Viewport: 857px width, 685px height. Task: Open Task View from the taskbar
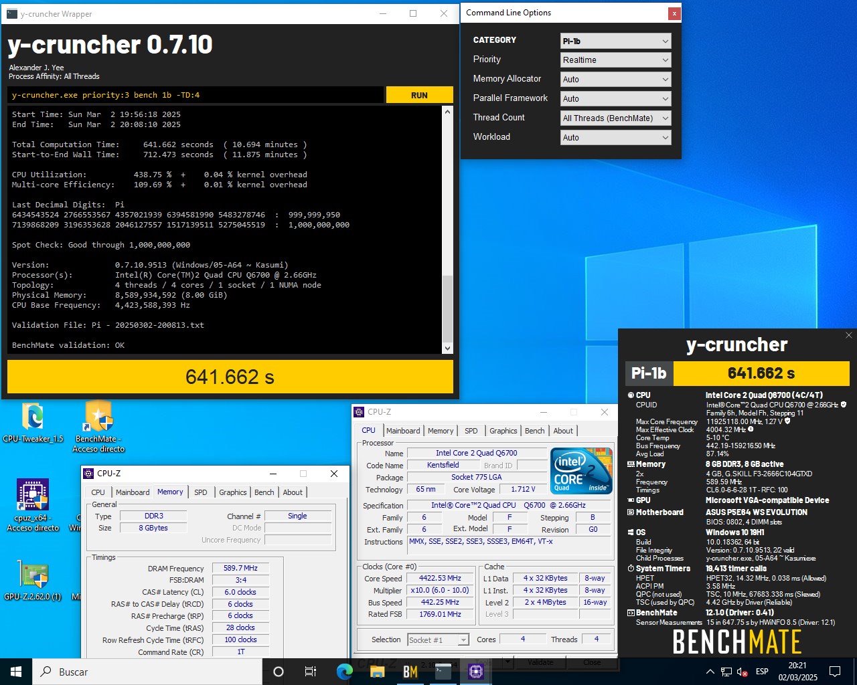(x=310, y=672)
